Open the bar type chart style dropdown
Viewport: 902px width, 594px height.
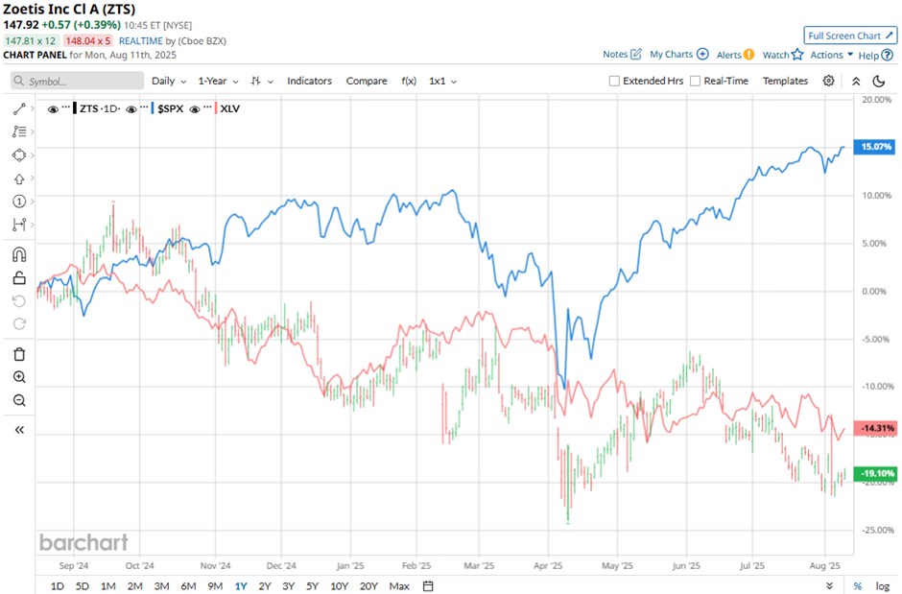click(x=262, y=81)
